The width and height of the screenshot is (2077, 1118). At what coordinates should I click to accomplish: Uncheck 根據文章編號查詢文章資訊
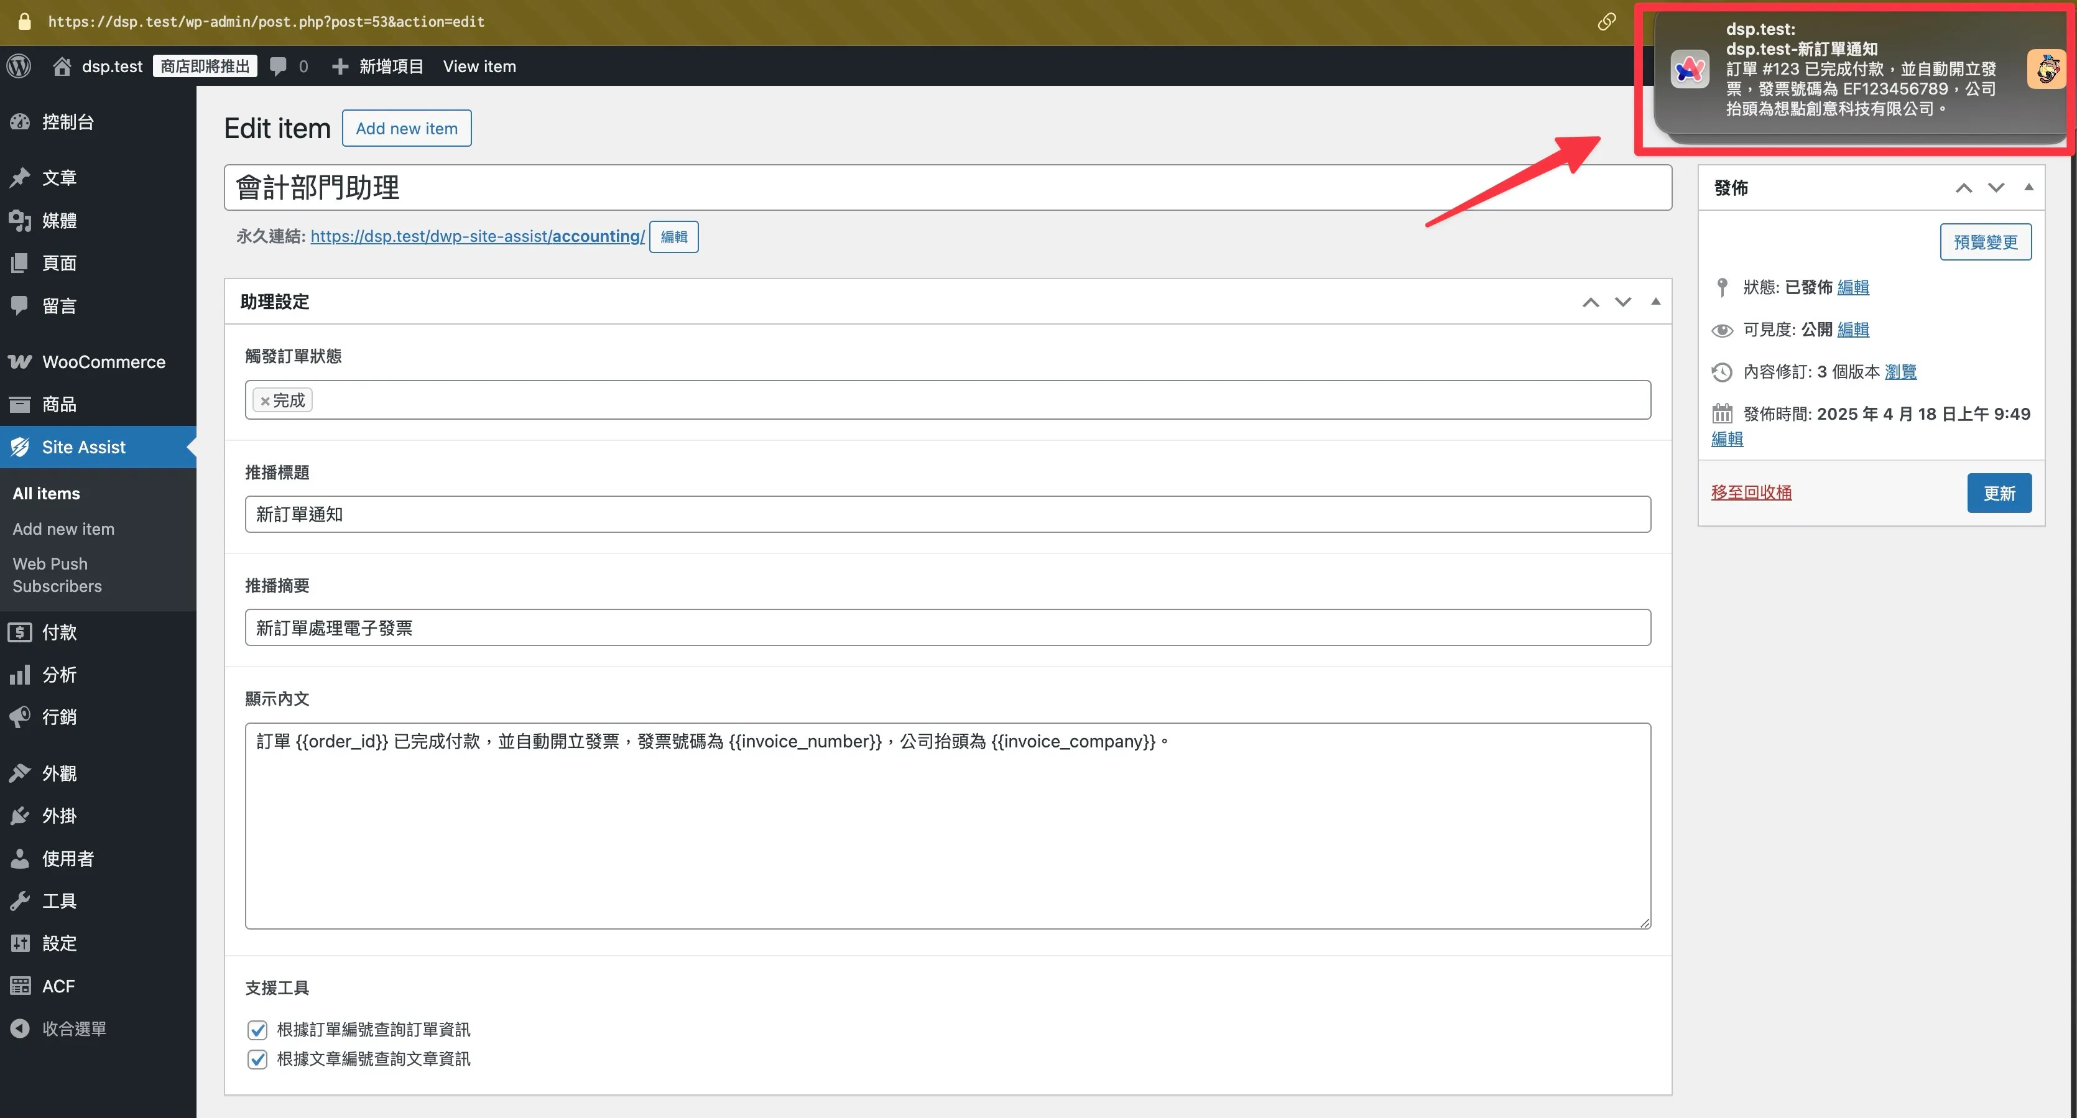pyautogui.click(x=257, y=1059)
